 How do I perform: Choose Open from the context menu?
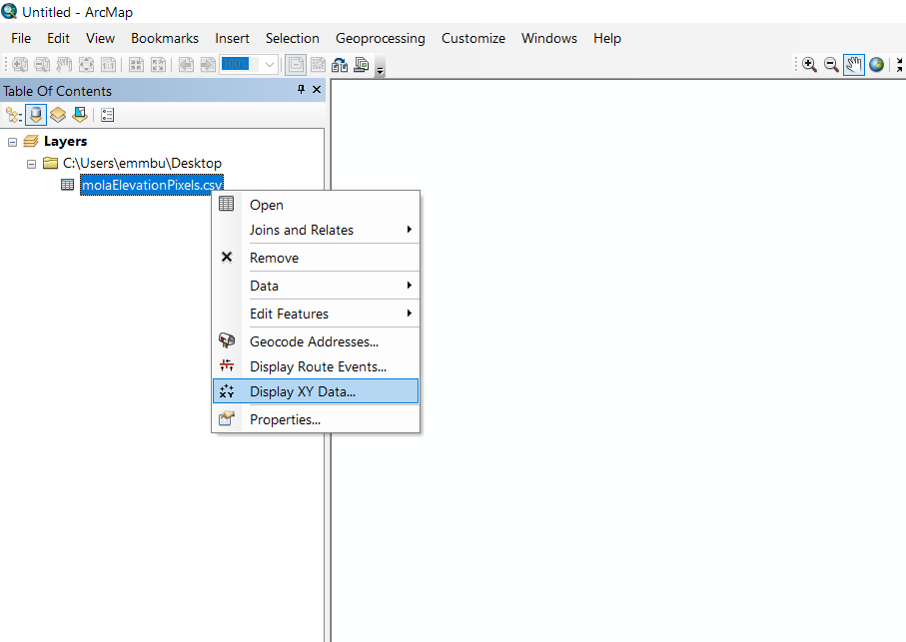(x=316, y=205)
